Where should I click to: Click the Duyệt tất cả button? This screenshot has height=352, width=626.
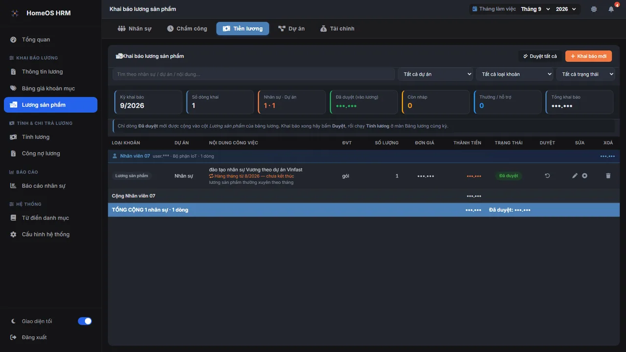tap(540, 56)
